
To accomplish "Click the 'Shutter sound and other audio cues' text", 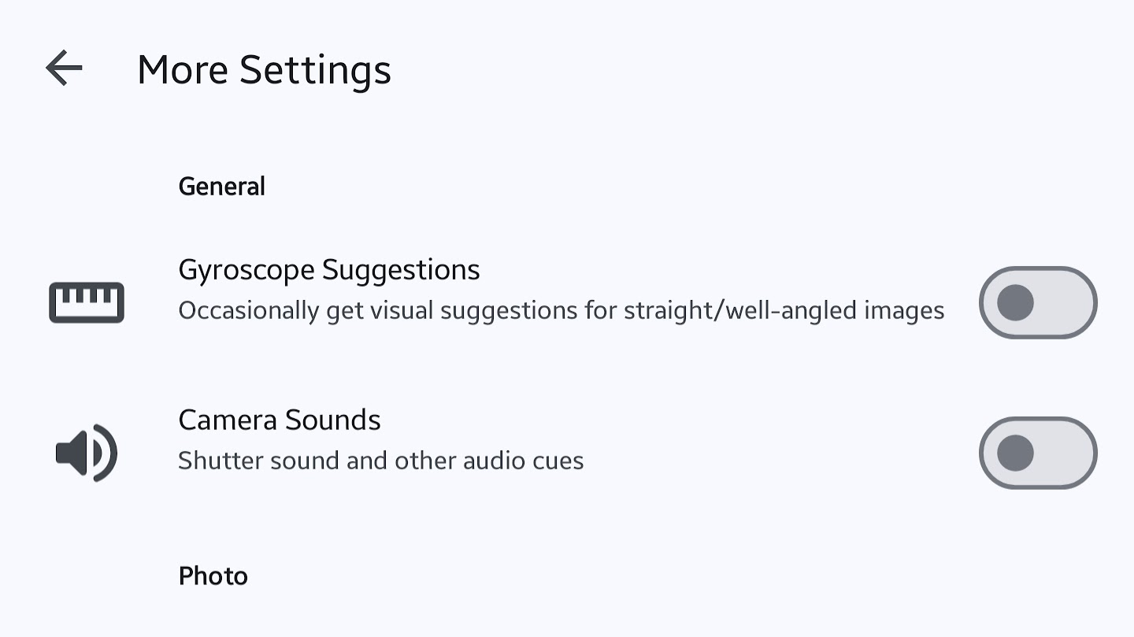I will pyautogui.click(x=380, y=461).
